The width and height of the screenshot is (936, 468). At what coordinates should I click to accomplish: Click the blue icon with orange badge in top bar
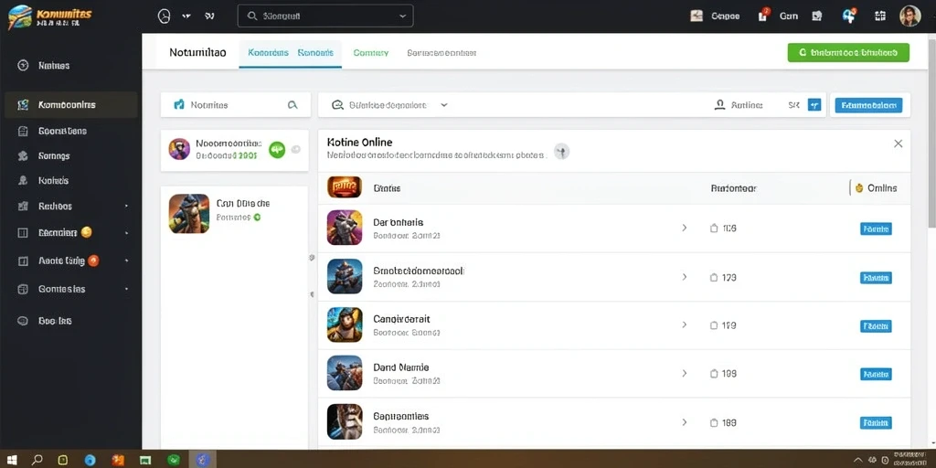point(849,16)
